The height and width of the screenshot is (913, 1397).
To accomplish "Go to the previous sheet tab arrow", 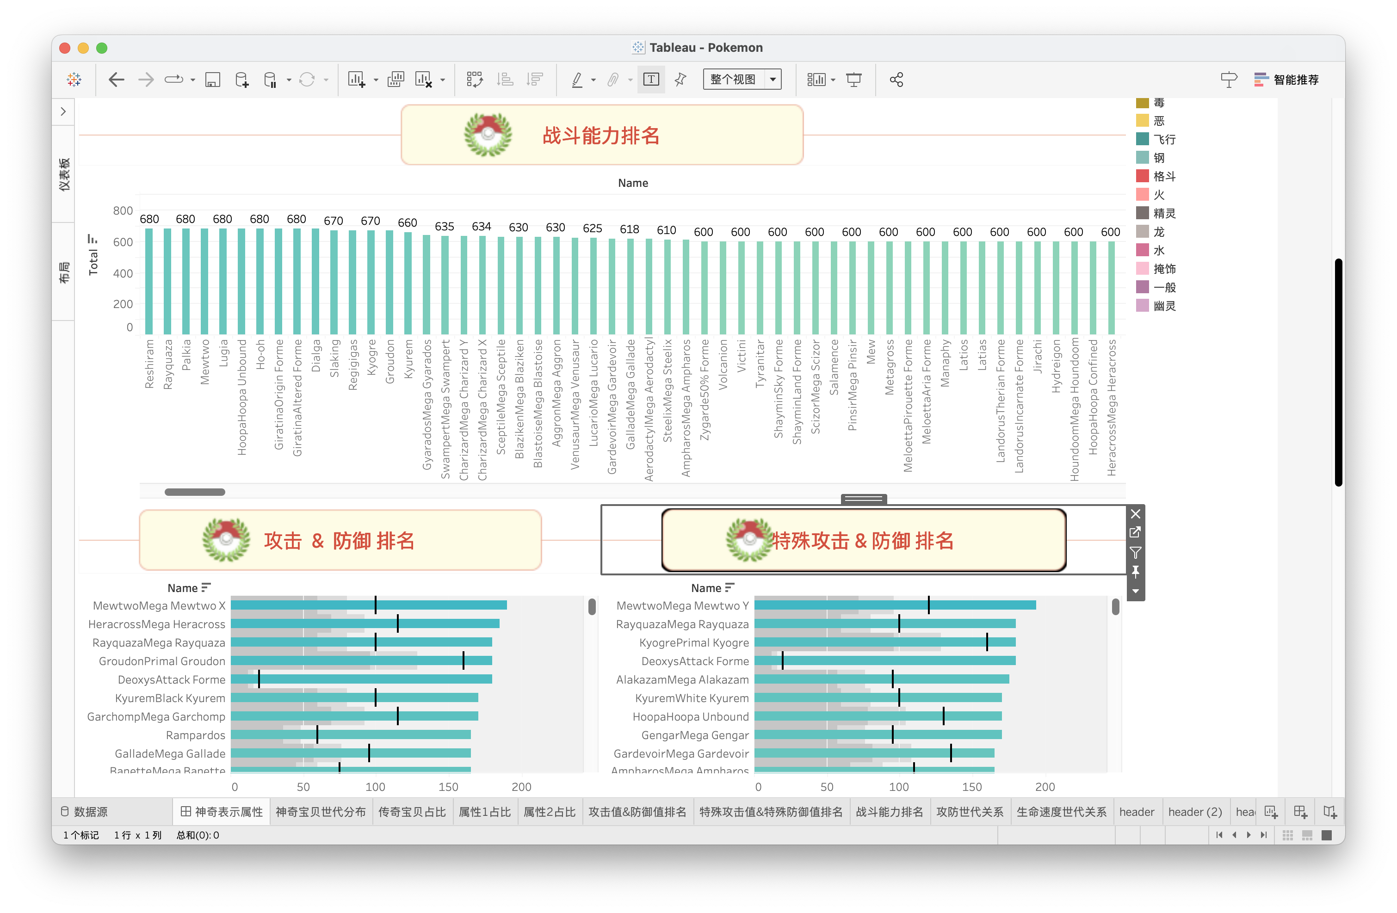I will point(1235,835).
